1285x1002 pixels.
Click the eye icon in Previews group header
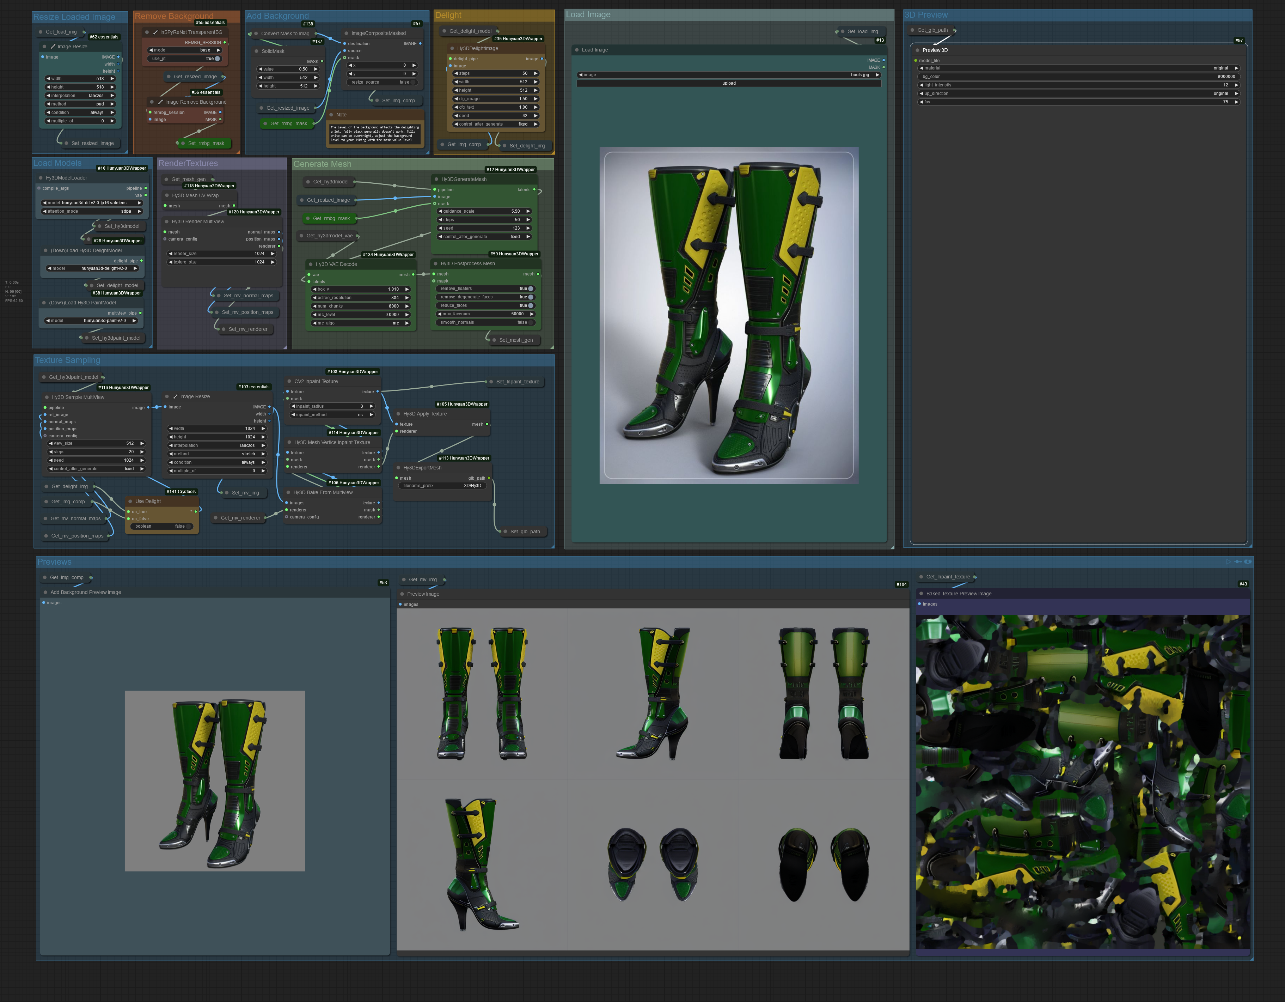pos(1247,561)
